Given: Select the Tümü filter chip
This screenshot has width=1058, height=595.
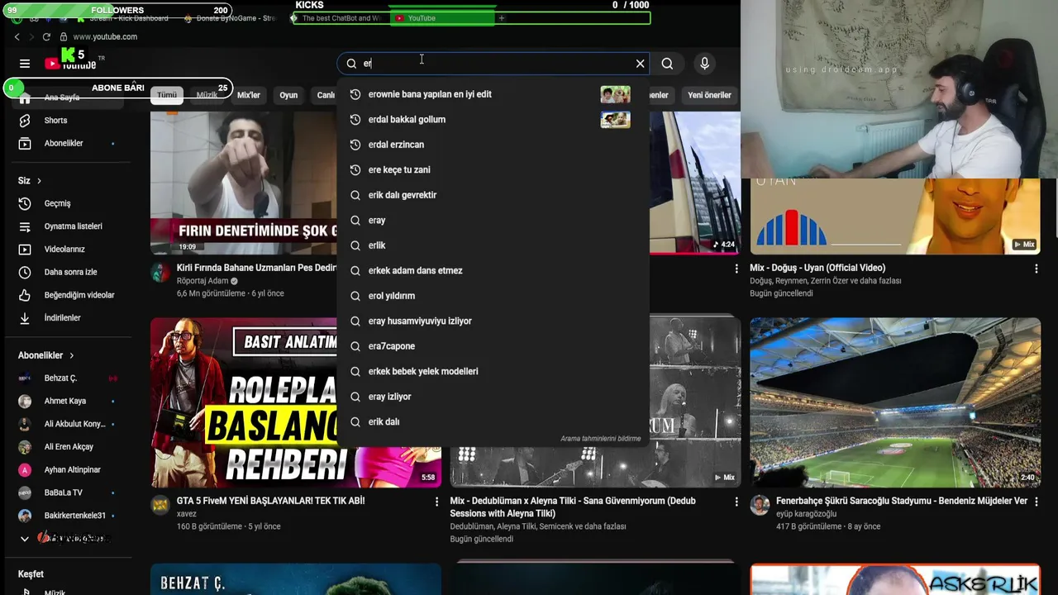Looking at the screenshot, I should [167, 95].
